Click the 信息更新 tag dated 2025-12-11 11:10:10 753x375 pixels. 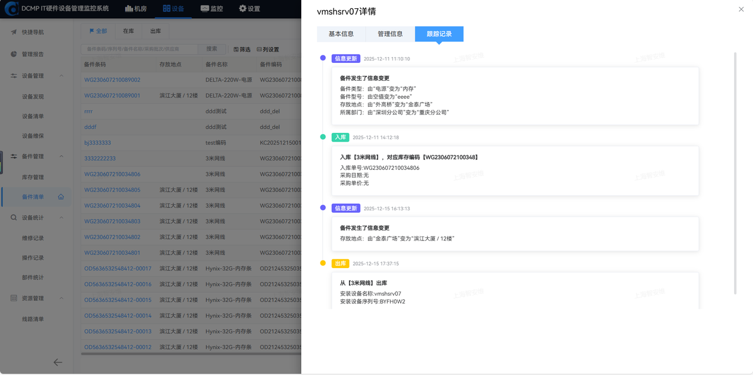point(345,59)
